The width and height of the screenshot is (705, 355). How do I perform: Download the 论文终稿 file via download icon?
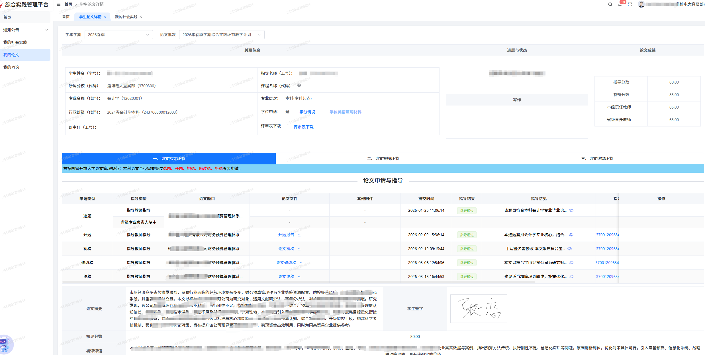(x=299, y=277)
